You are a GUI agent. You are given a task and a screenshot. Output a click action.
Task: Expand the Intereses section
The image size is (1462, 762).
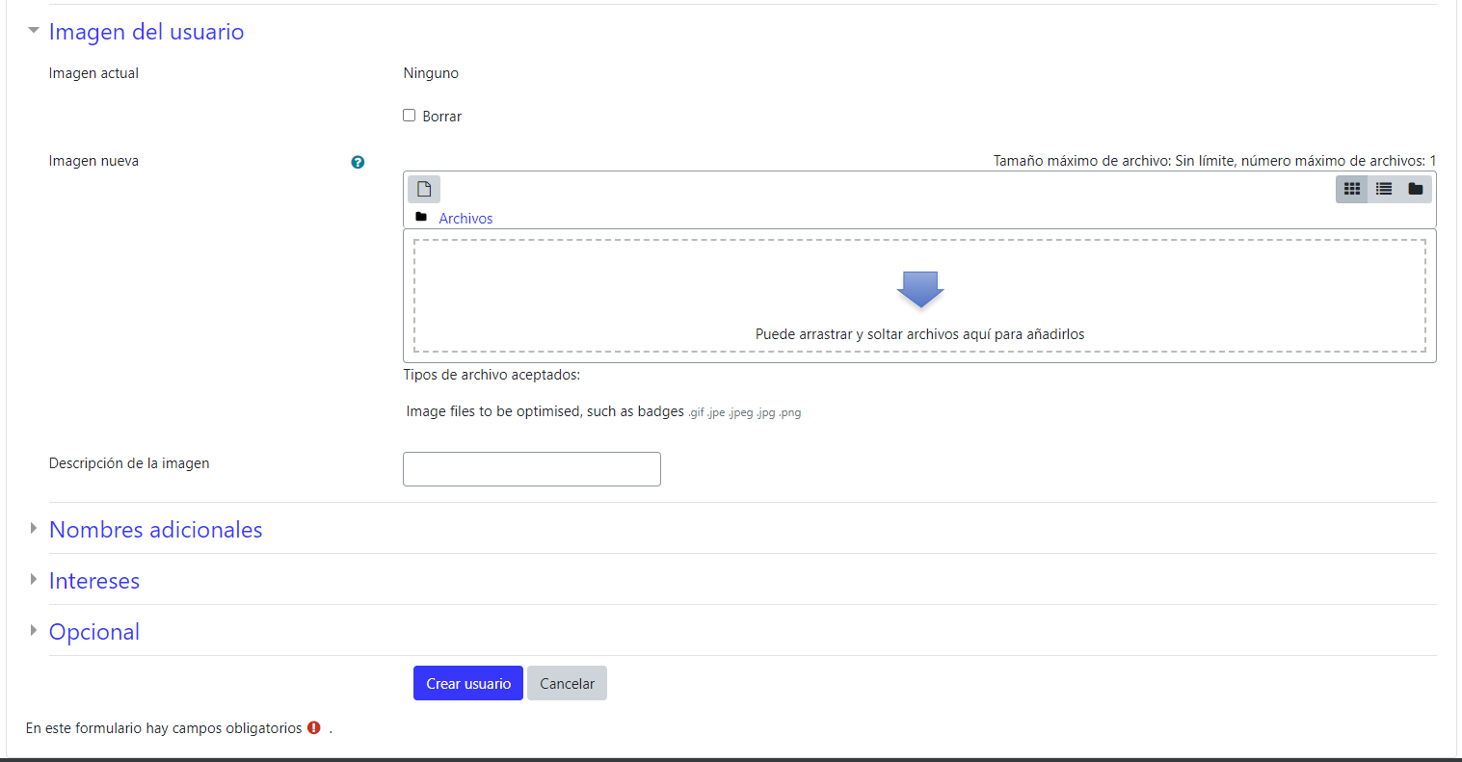[x=94, y=581]
